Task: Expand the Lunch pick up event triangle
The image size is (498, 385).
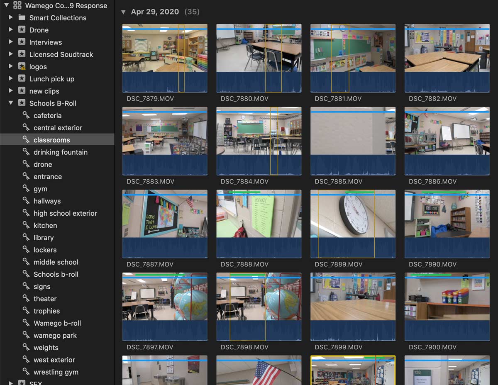Action: tap(11, 79)
